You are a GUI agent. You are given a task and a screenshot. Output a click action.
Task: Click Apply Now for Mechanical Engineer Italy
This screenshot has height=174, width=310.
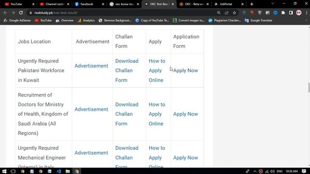tap(186, 158)
